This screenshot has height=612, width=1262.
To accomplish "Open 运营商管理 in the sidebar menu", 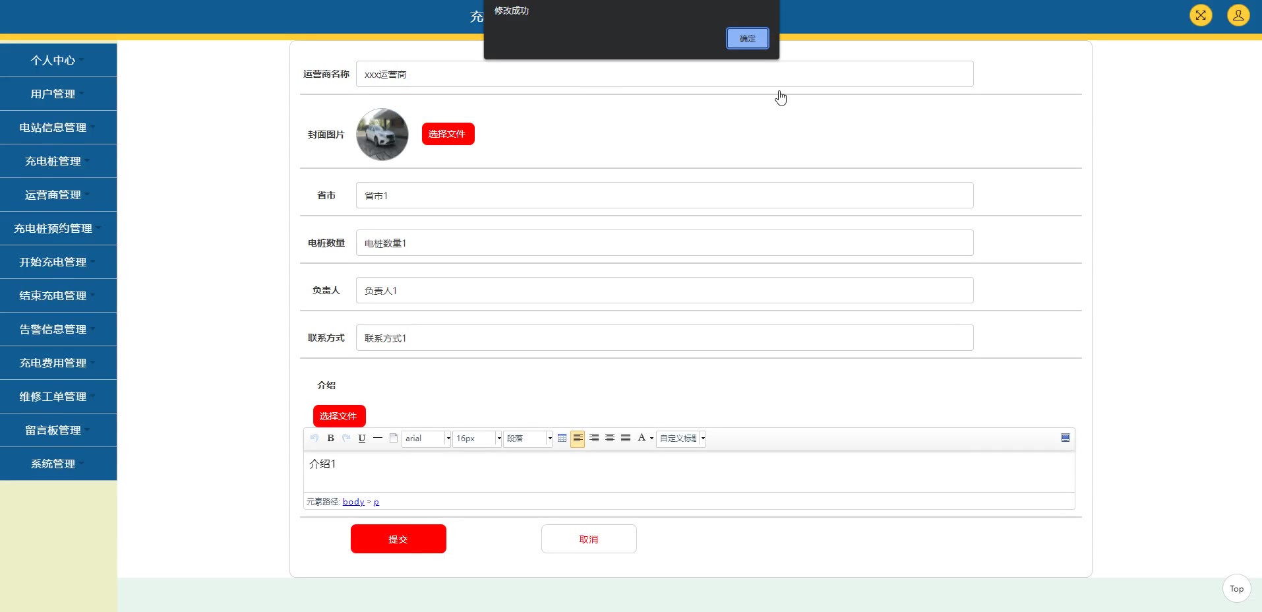I will click(53, 195).
